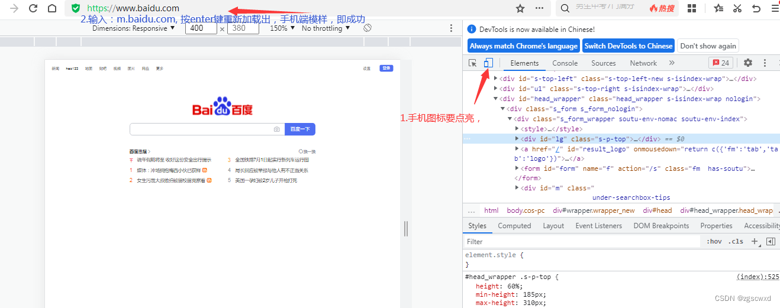Open the 150% zoom dropdown

coord(282,28)
